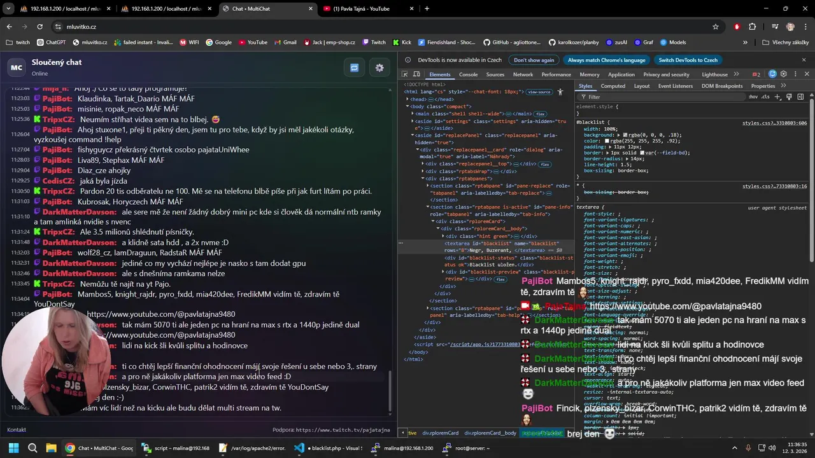Viewport: 815px width, 458px height.
Task: Open the Computed styles subtab
Action: pos(613,86)
